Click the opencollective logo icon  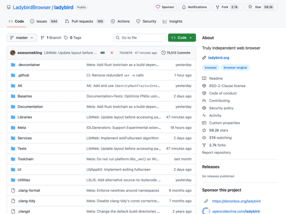tap(206, 211)
